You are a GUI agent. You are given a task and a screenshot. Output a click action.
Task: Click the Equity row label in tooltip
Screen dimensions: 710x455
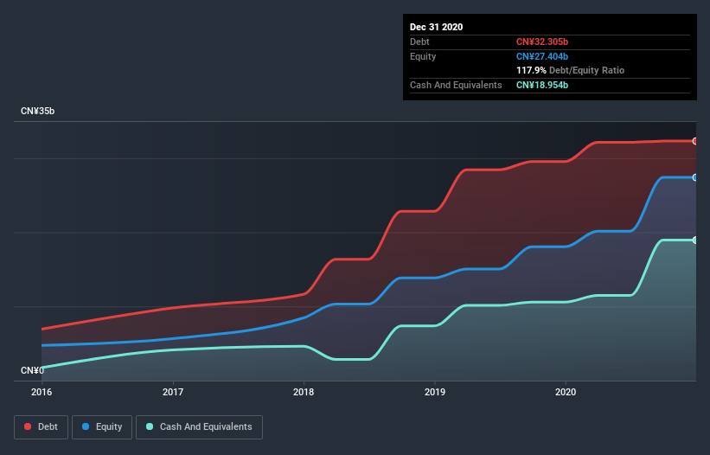(423, 56)
